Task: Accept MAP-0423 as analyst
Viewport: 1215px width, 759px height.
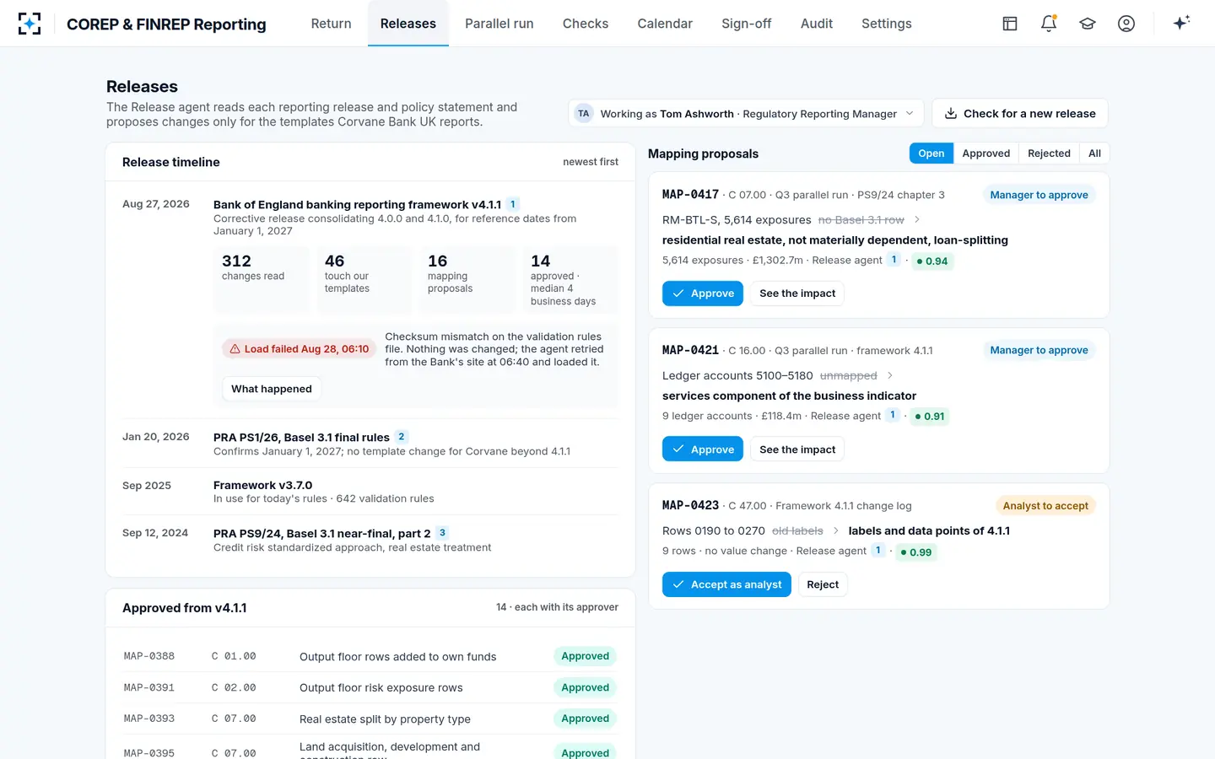Action: tap(726, 584)
